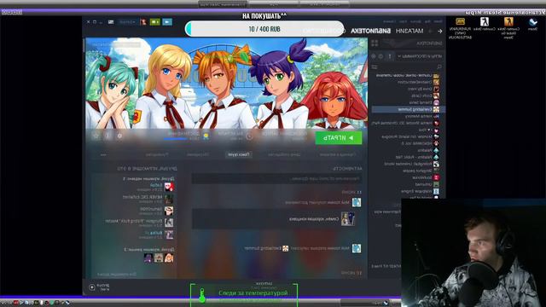
Task: Open the Руководства tab
Action: coord(157,154)
